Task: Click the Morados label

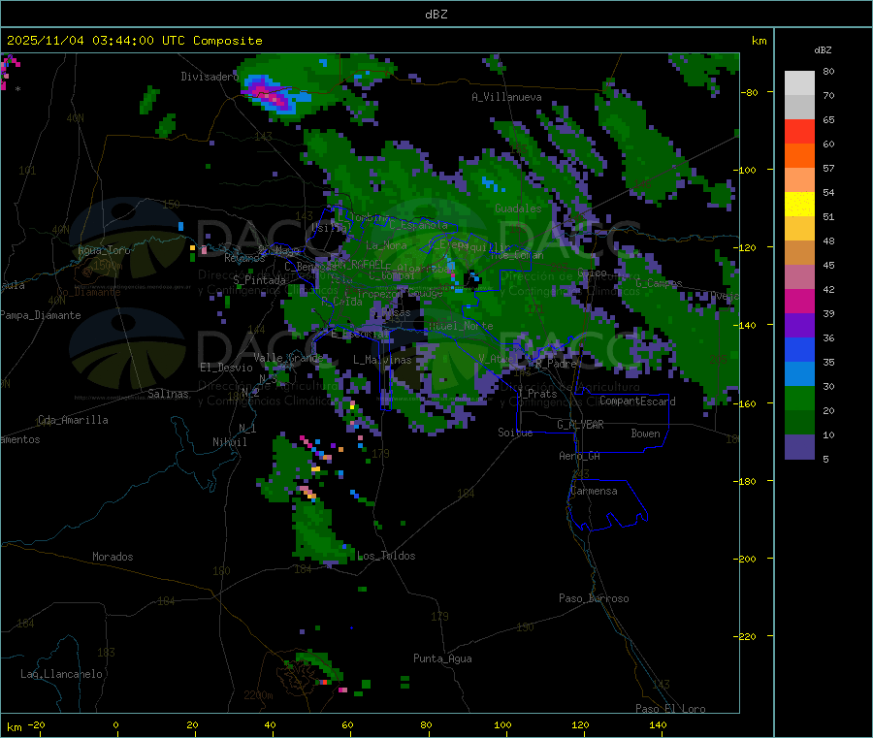Action: tap(113, 557)
